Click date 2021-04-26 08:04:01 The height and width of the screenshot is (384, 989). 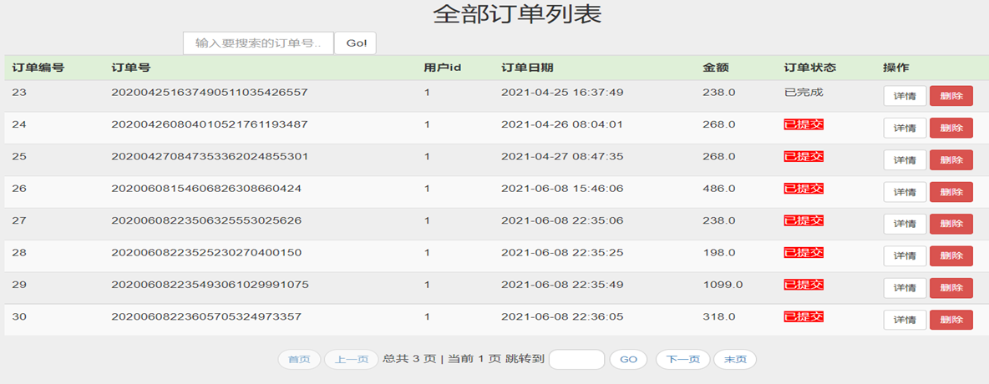click(562, 124)
